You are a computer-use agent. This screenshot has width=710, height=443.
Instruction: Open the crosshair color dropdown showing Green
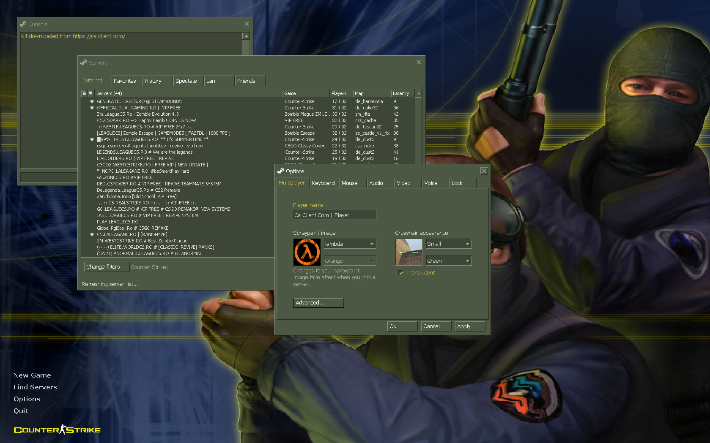(x=448, y=261)
